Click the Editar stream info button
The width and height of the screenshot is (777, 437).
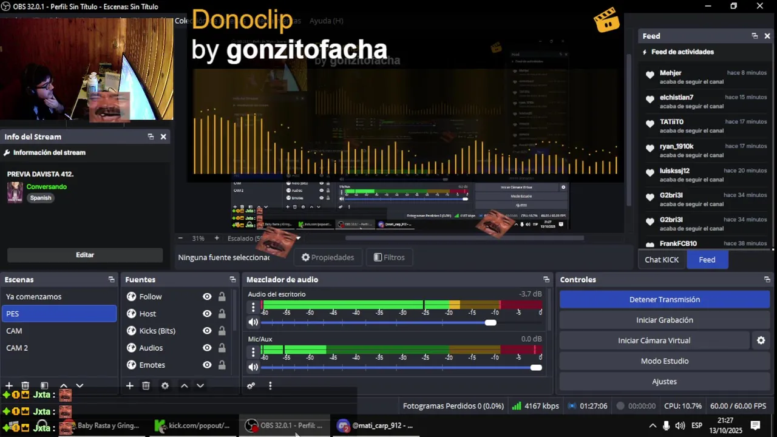tap(85, 255)
